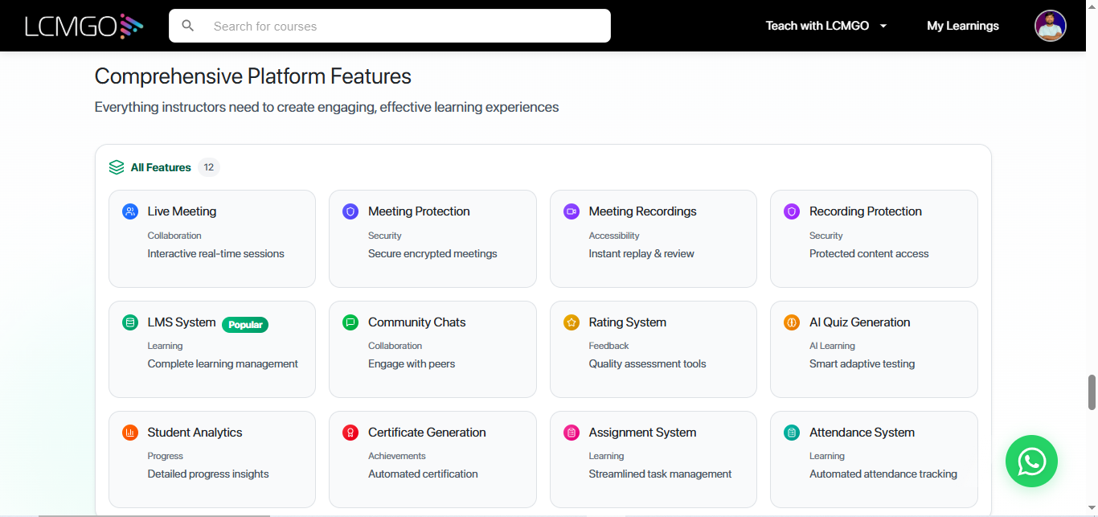Open the Attendance System feature card

click(874, 459)
